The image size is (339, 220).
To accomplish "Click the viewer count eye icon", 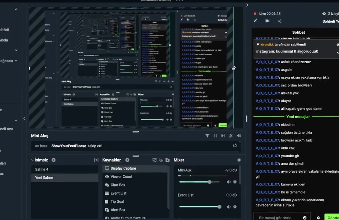I will click(x=324, y=14).
